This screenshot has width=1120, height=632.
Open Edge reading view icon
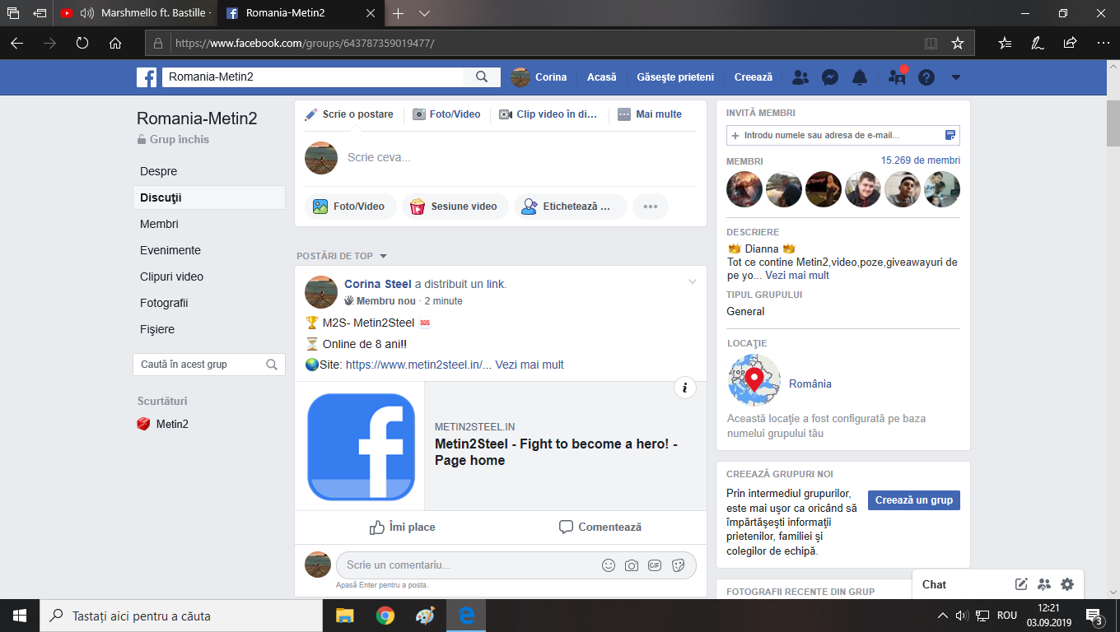(931, 43)
